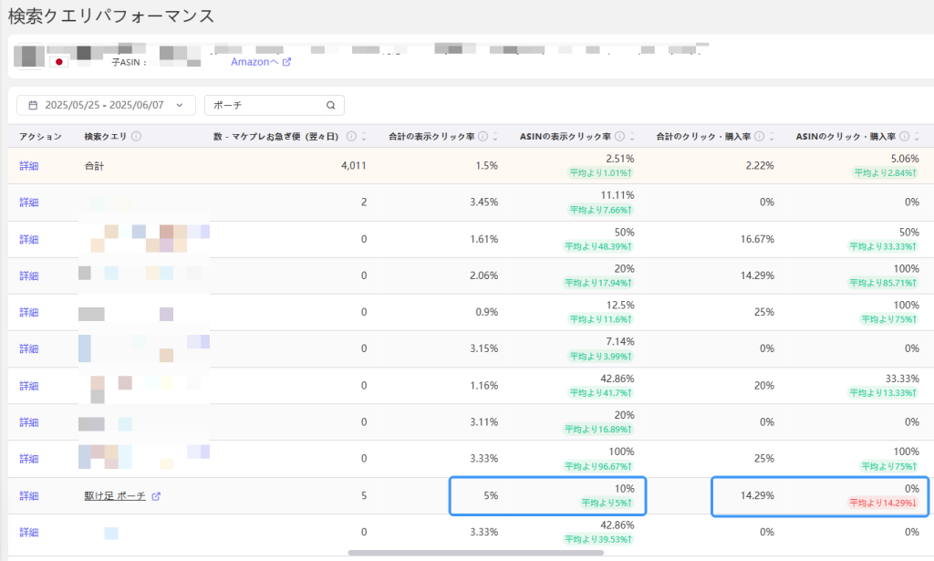Open 詳細 for the row with 1.16%
The image size is (934, 561).
[x=28, y=386]
